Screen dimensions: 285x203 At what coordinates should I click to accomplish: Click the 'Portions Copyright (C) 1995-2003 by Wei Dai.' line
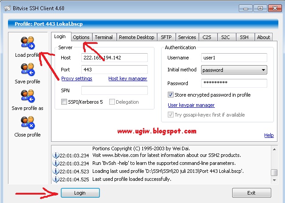141,148
